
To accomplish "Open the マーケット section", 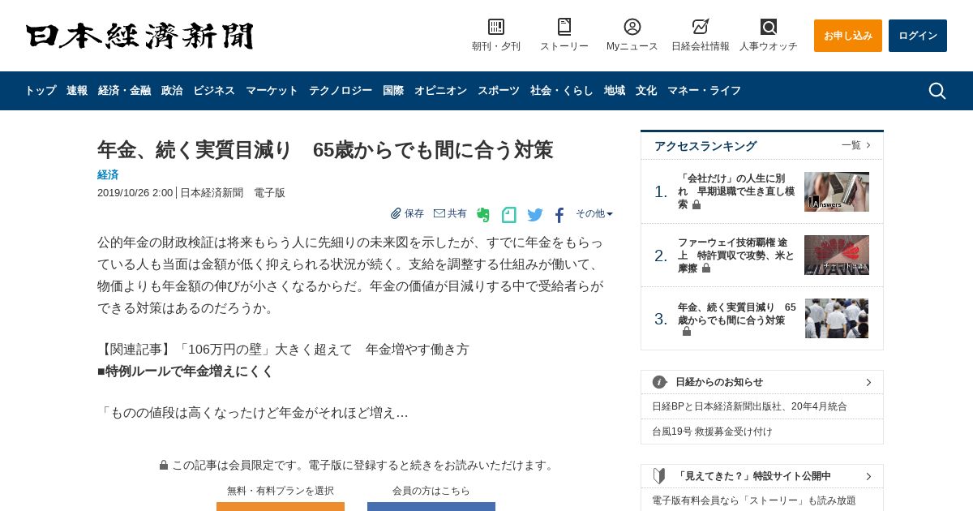I will coord(272,91).
